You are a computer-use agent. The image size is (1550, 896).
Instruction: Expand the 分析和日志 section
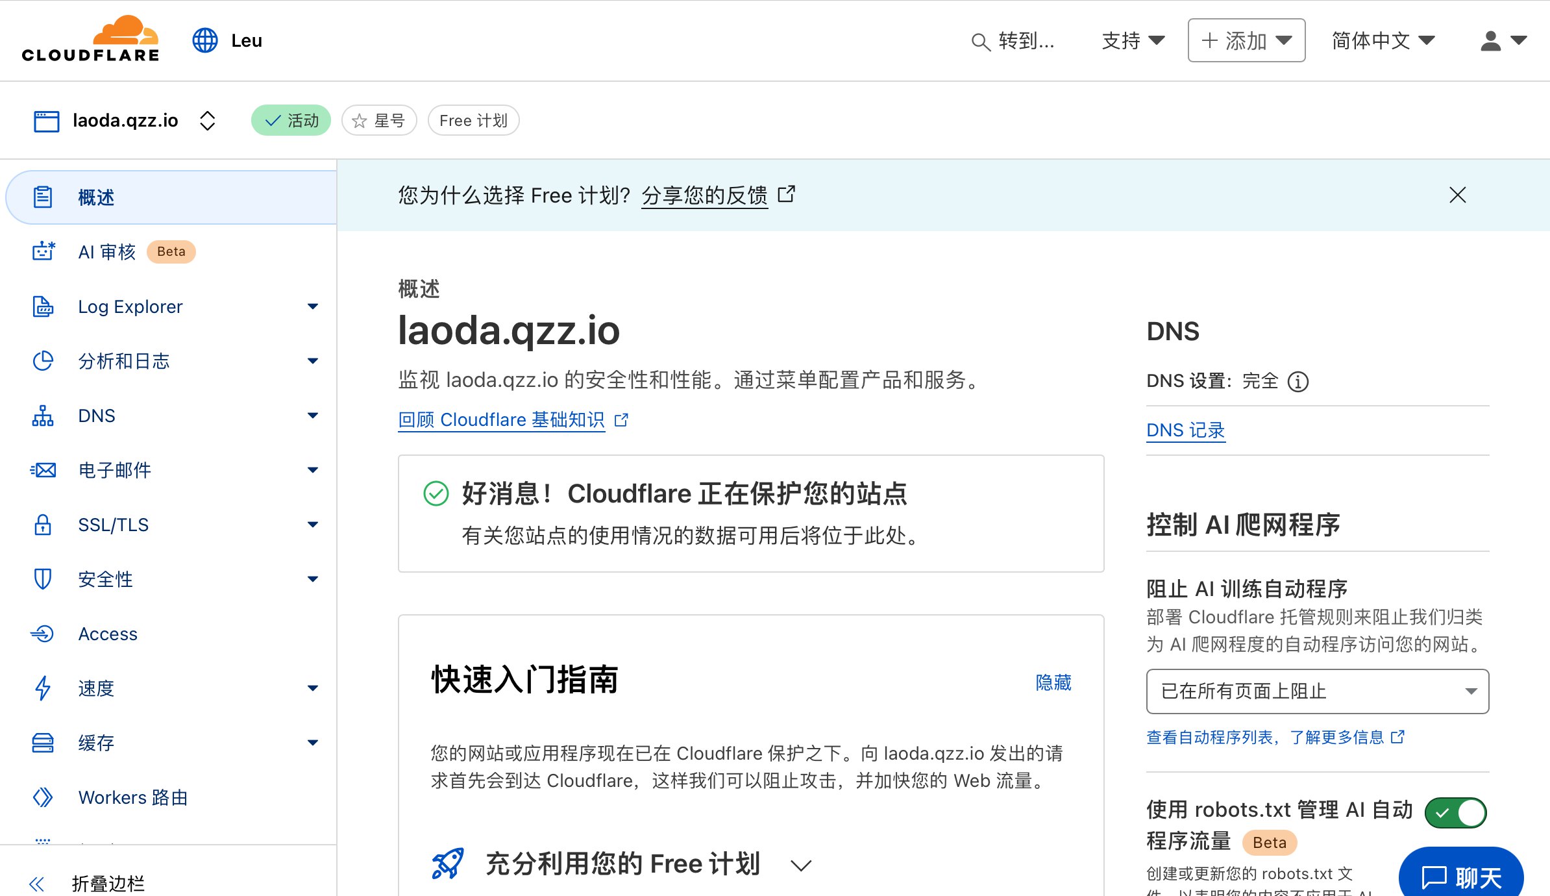pos(313,361)
